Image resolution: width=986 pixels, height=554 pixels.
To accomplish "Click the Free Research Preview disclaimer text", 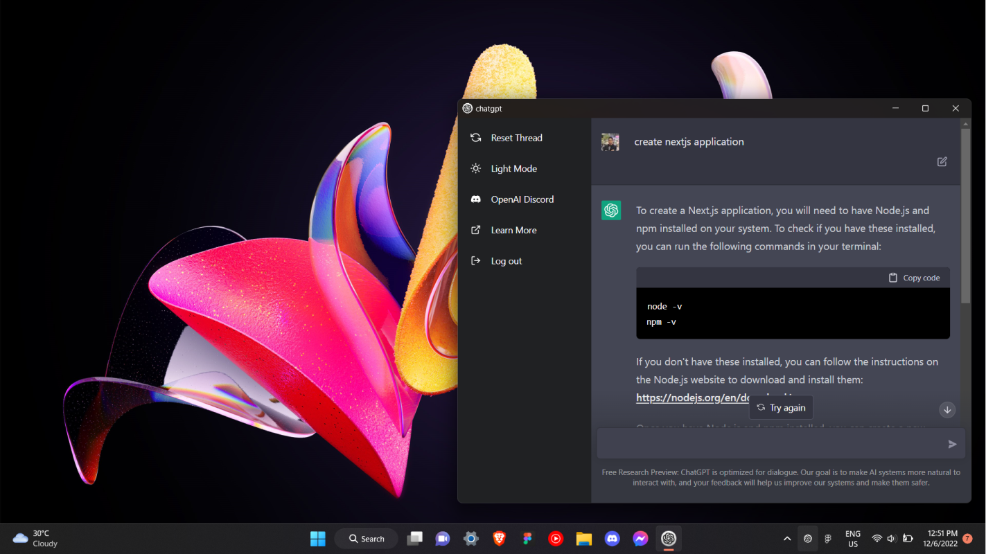I will tap(781, 477).
